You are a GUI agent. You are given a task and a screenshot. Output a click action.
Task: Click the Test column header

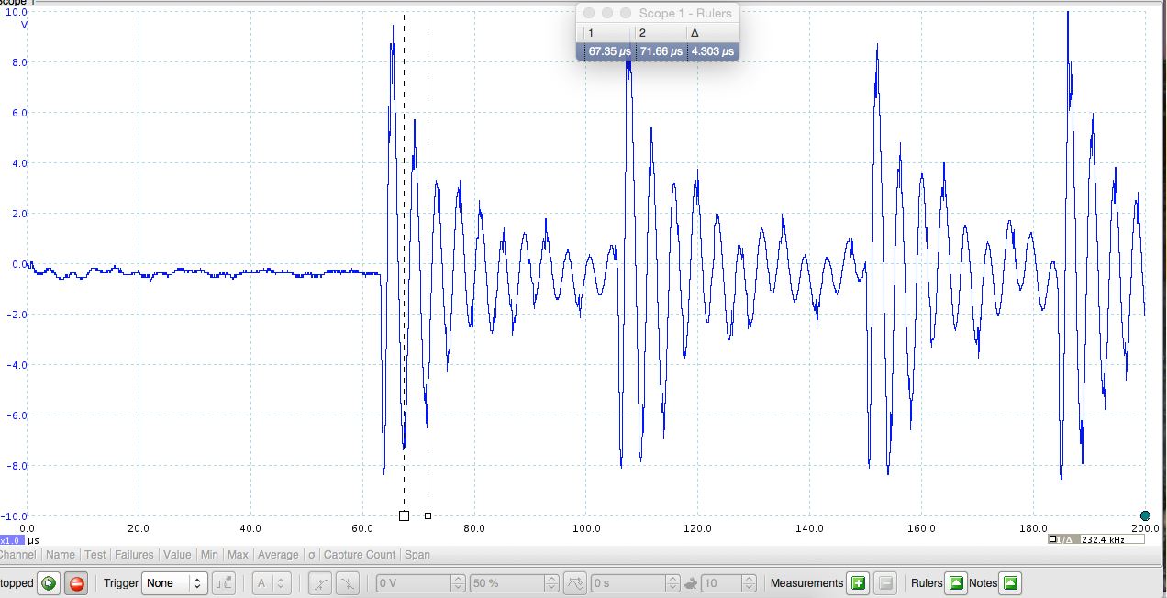(94, 555)
